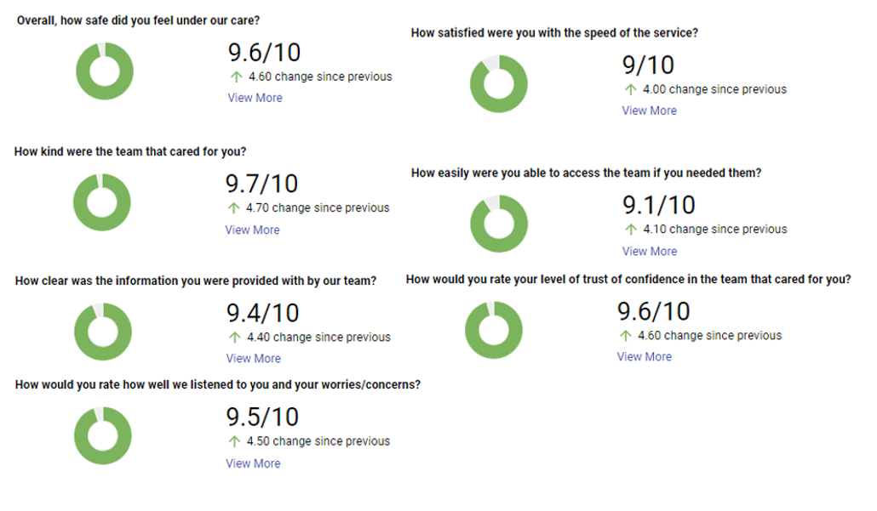Image resolution: width=877 pixels, height=511 pixels.
Task: Click the donut chart for overall safety
Action: (105, 71)
